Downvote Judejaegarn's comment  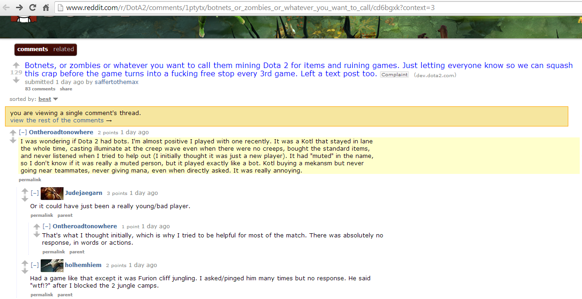(x=25, y=199)
